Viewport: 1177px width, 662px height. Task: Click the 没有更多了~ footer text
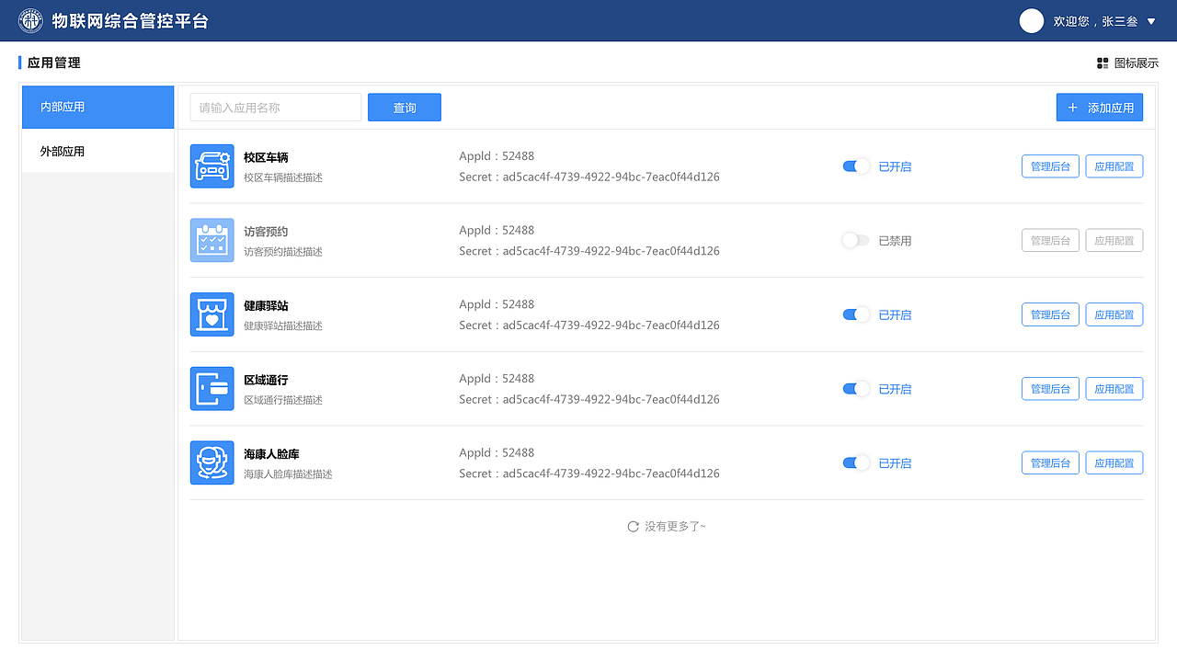(675, 527)
